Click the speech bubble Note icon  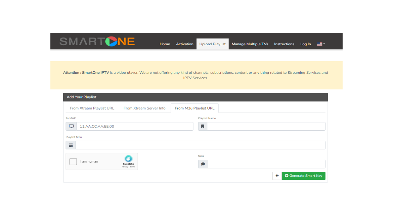pyautogui.click(x=203, y=164)
